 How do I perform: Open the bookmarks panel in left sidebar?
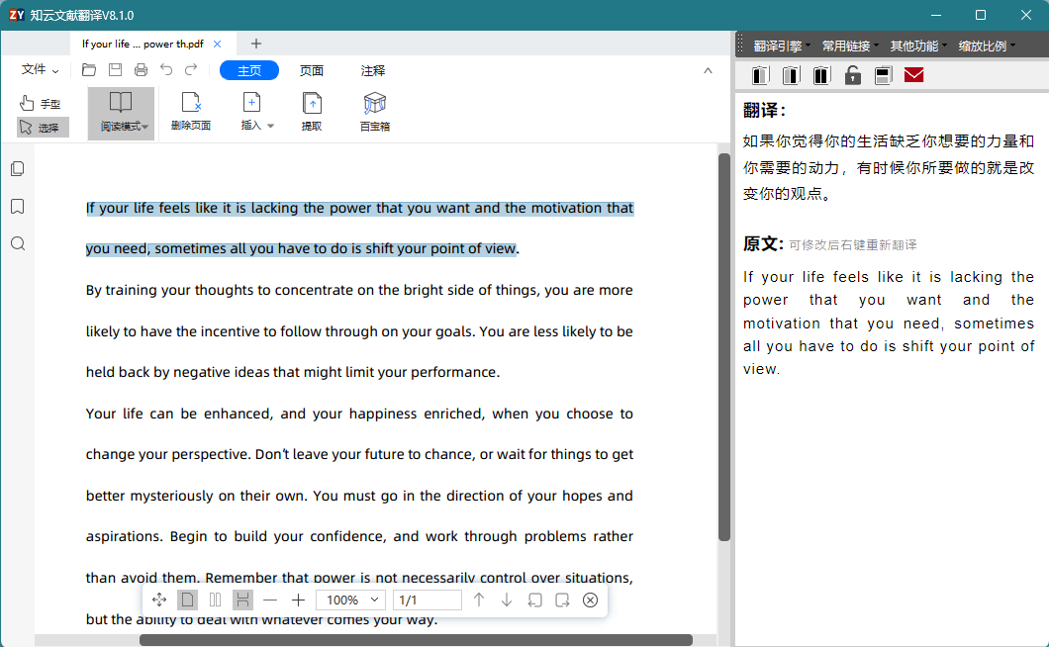click(x=18, y=206)
